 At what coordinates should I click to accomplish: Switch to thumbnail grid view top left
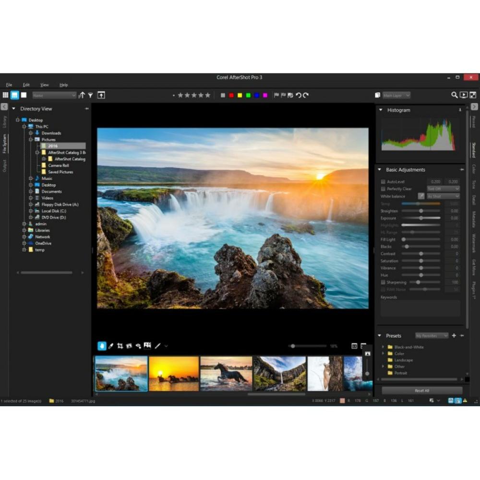click(6, 95)
